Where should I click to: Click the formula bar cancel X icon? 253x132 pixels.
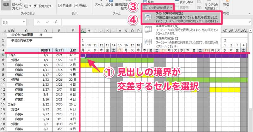38,22
